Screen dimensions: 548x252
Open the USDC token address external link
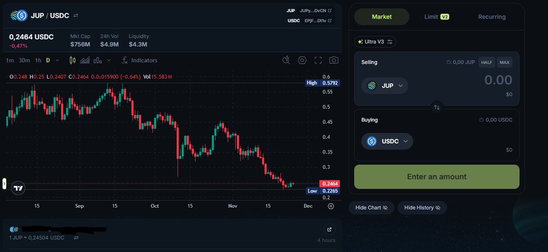click(x=330, y=21)
